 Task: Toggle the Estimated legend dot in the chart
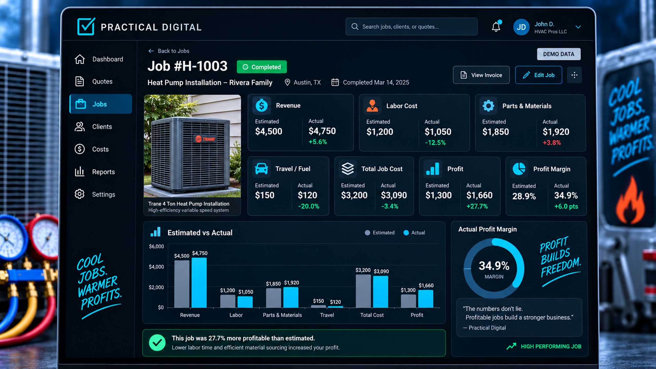click(367, 233)
